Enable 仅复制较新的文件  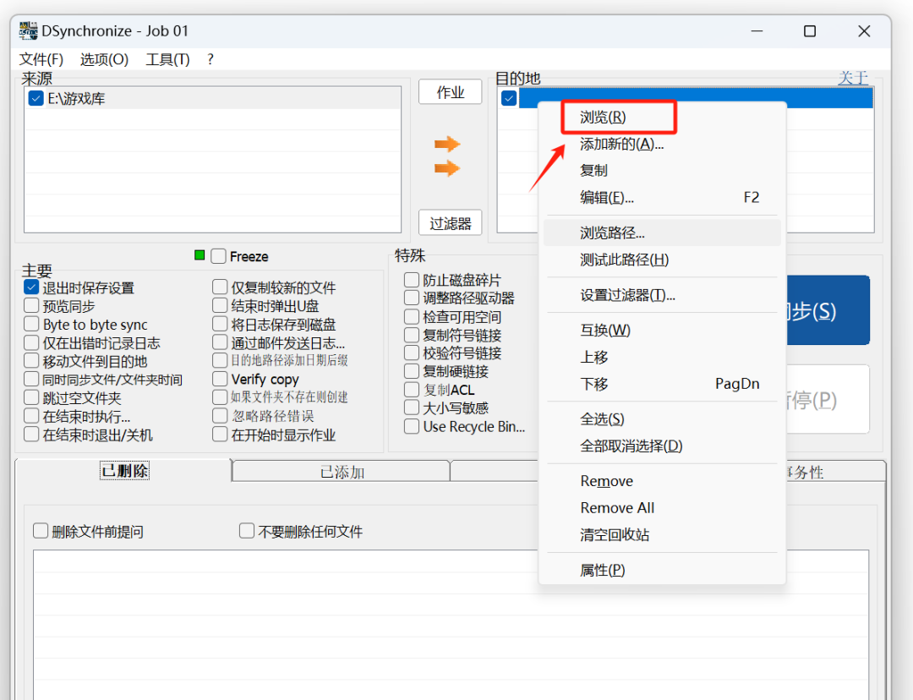click(220, 287)
